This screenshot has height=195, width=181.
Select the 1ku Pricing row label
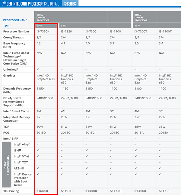pos(11,191)
